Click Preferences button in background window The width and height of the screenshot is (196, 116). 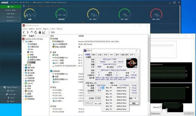pyautogui.click(x=155, y=114)
